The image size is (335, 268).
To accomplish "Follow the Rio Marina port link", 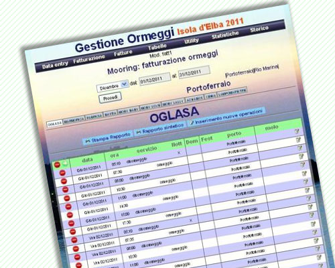I will 267,68.
